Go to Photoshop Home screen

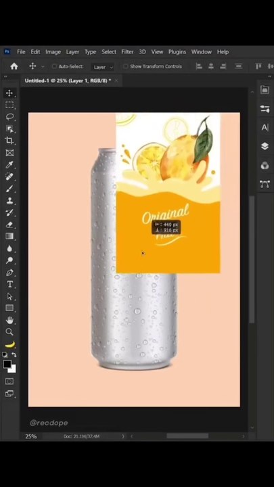point(14,66)
